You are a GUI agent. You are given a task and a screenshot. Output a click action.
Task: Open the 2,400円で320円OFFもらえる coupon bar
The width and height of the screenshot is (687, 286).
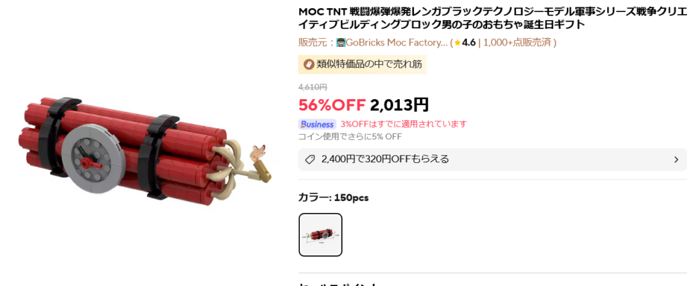pos(492,159)
